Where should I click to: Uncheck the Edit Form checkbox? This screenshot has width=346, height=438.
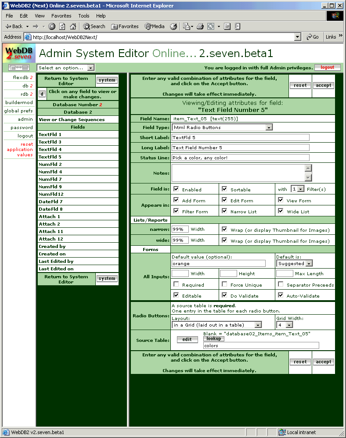(x=224, y=200)
